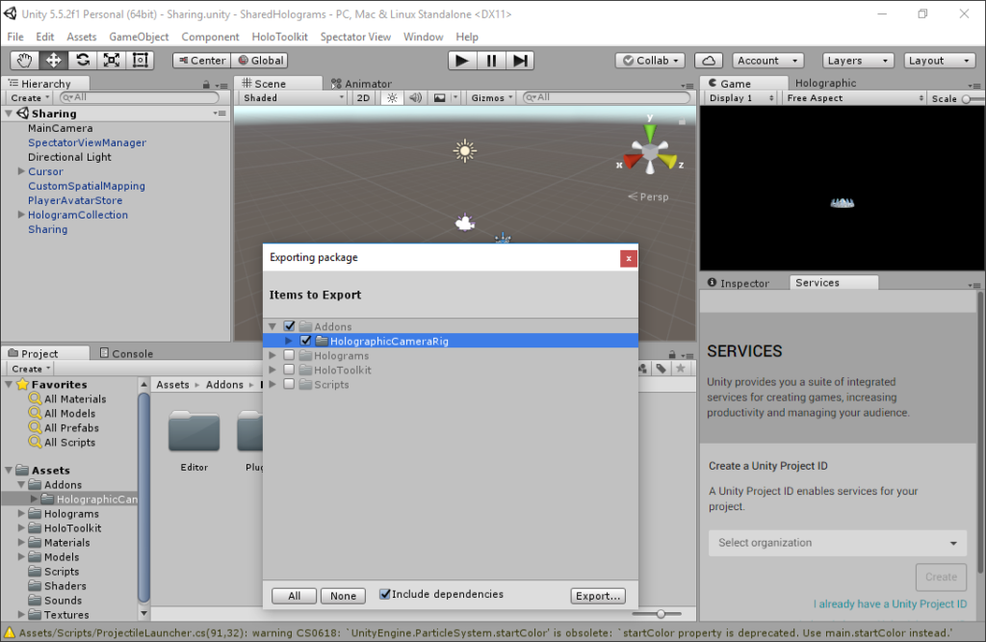Open the Account dropdown
The image size is (986, 642).
(x=767, y=61)
